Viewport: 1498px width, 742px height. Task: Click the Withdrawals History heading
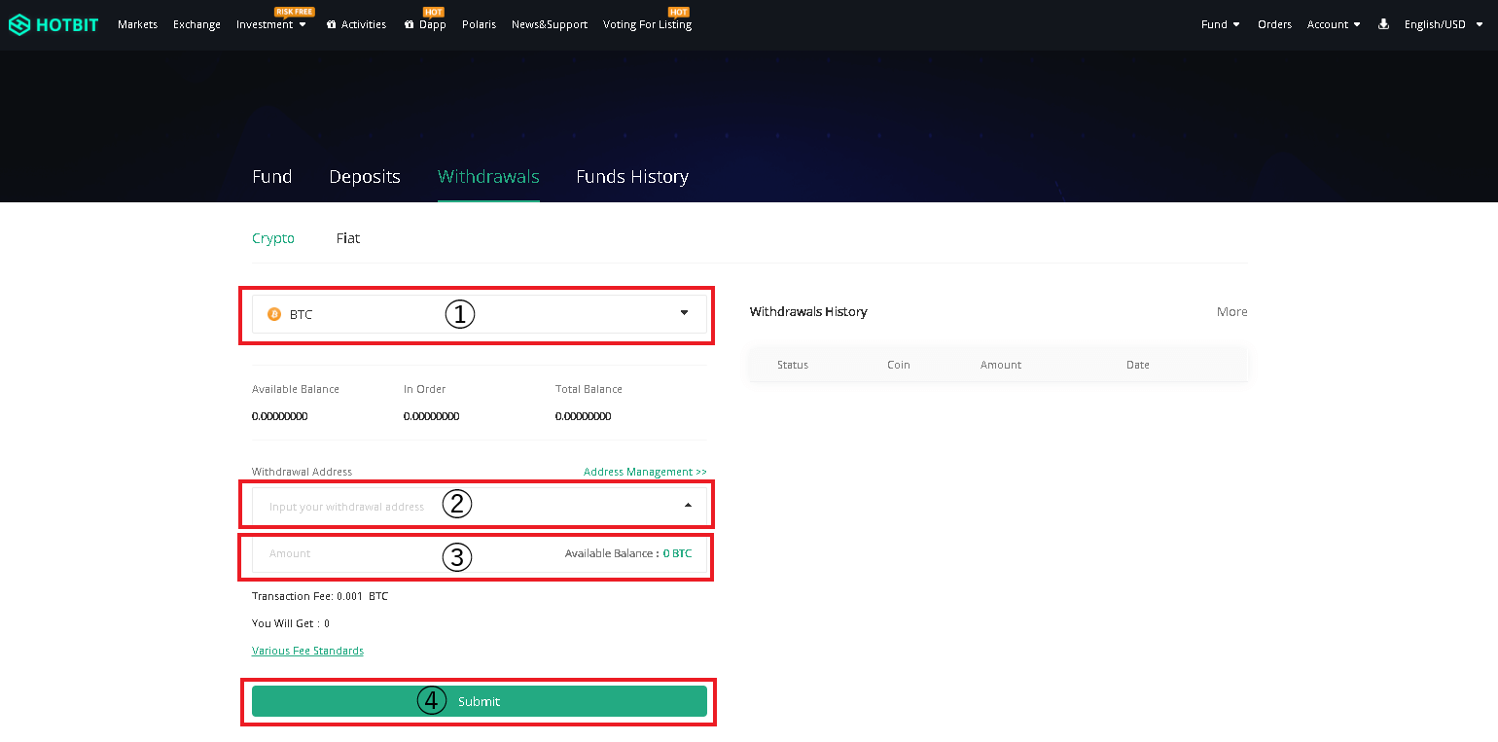tap(808, 312)
